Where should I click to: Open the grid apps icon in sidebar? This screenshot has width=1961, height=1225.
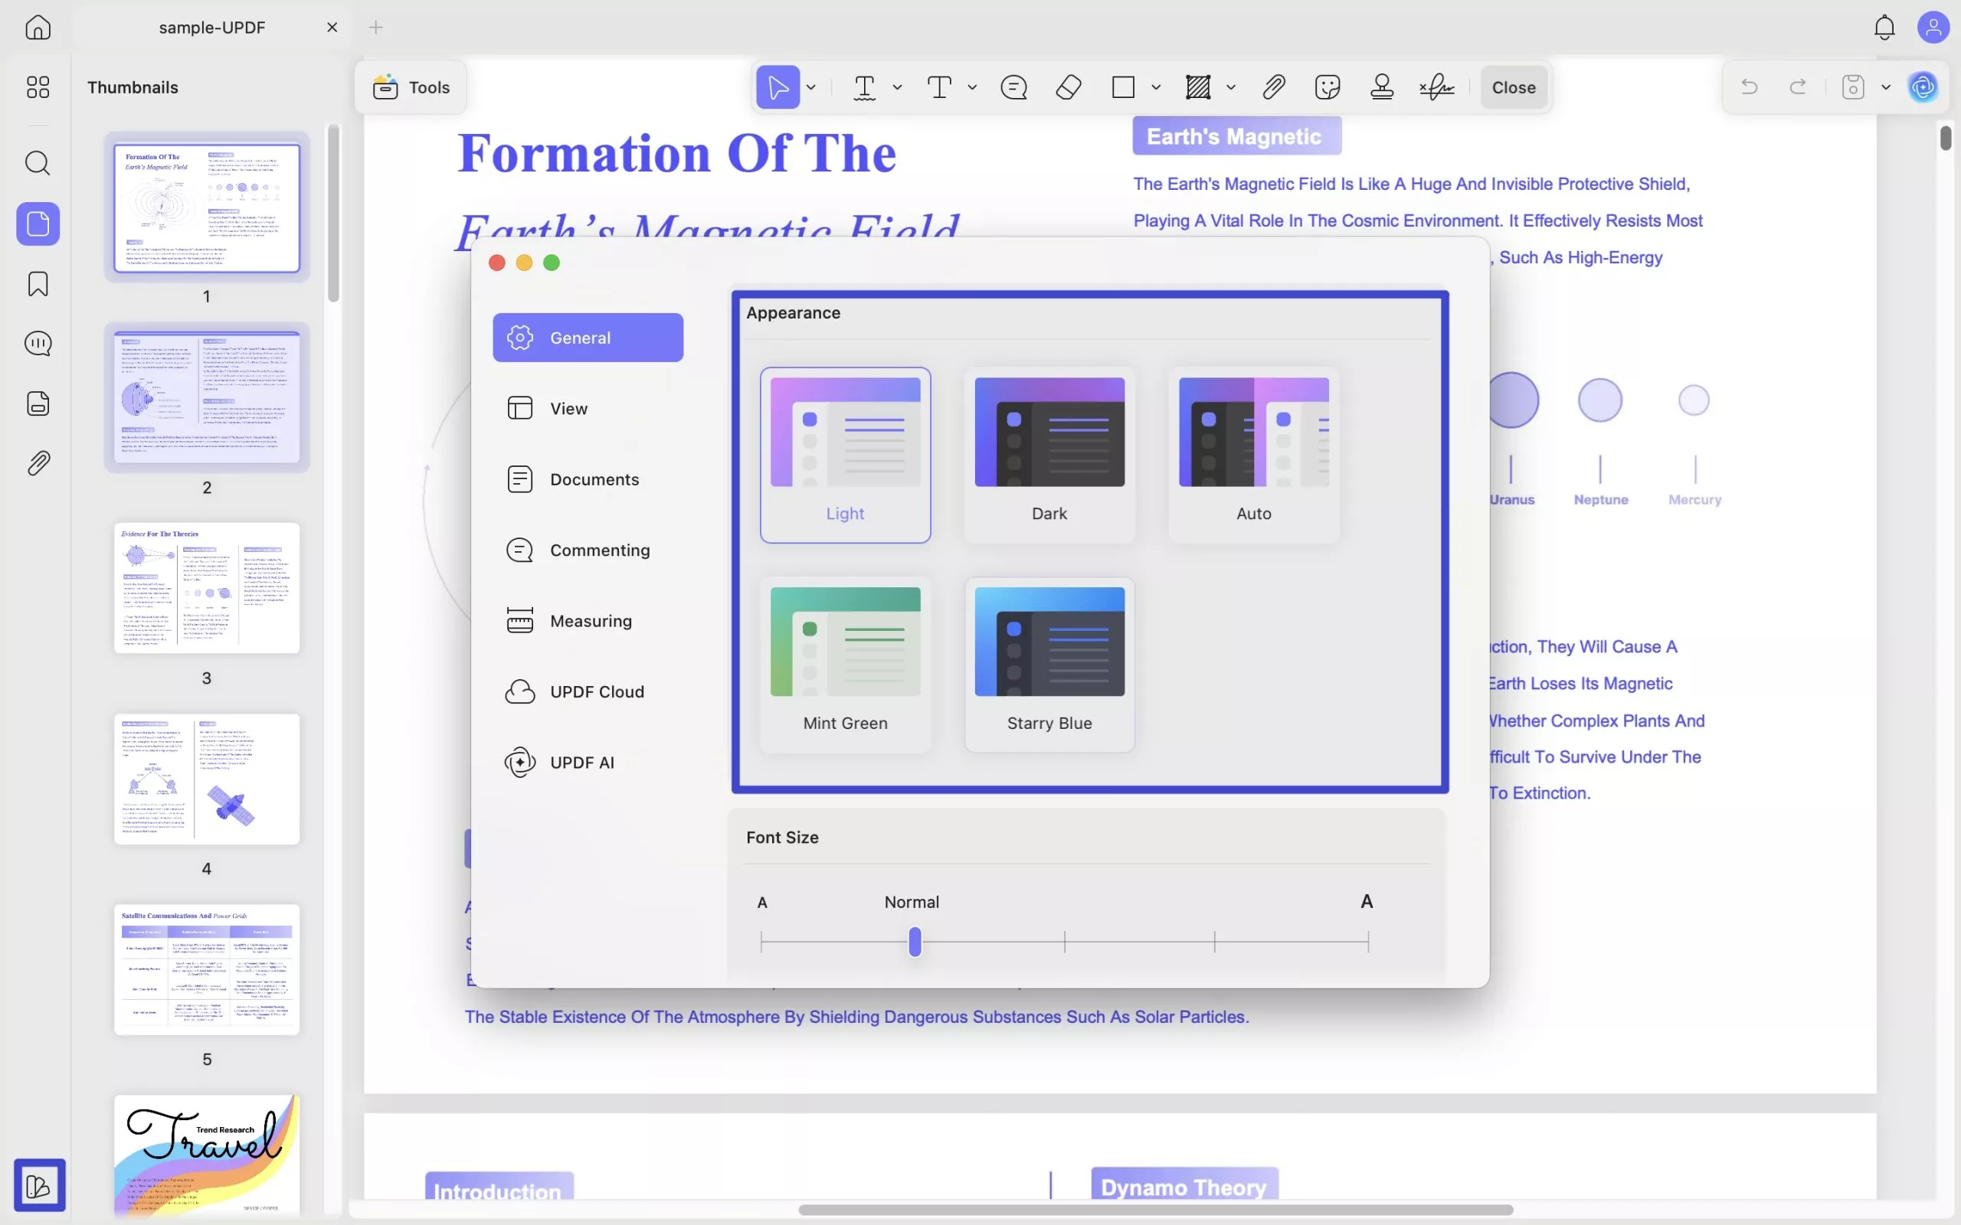[x=38, y=87]
